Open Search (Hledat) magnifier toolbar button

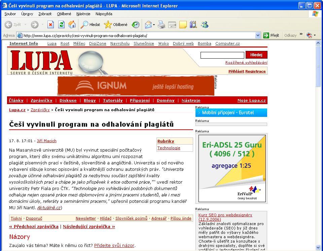(x=90, y=25)
